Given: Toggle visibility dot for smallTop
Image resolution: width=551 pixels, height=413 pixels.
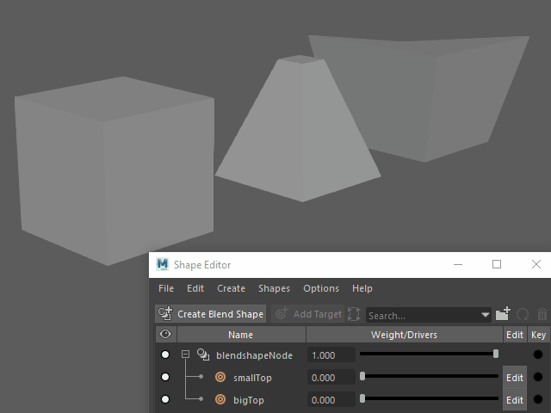Looking at the screenshot, I should pos(165,377).
